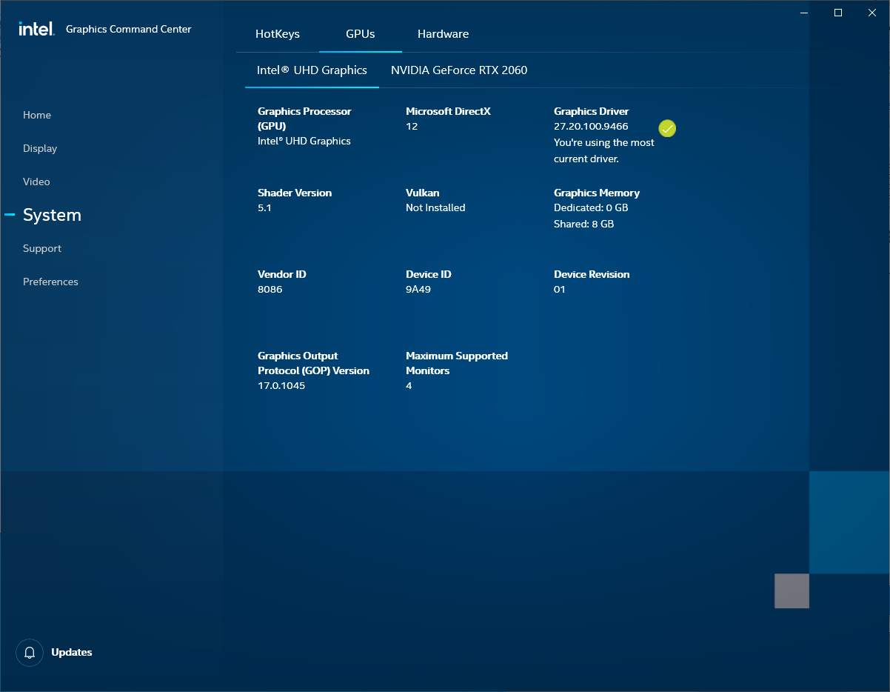The width and height of the screenshot is (890, 692).
Task: Click the Graphics Memory heading
Action: coord(597,193)
